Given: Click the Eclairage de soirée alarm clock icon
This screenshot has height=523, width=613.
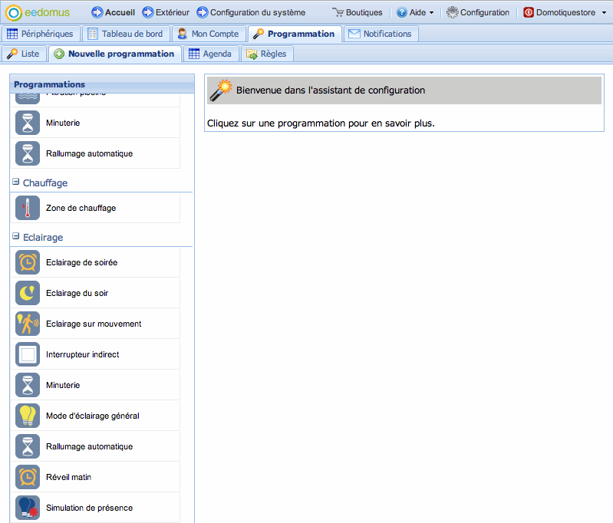Looking at the screenshot, I should tap(28, 262).
